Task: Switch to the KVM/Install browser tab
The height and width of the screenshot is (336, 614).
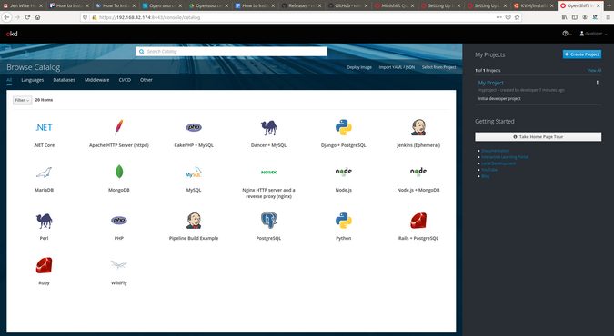Action: (x=533, y=5)
